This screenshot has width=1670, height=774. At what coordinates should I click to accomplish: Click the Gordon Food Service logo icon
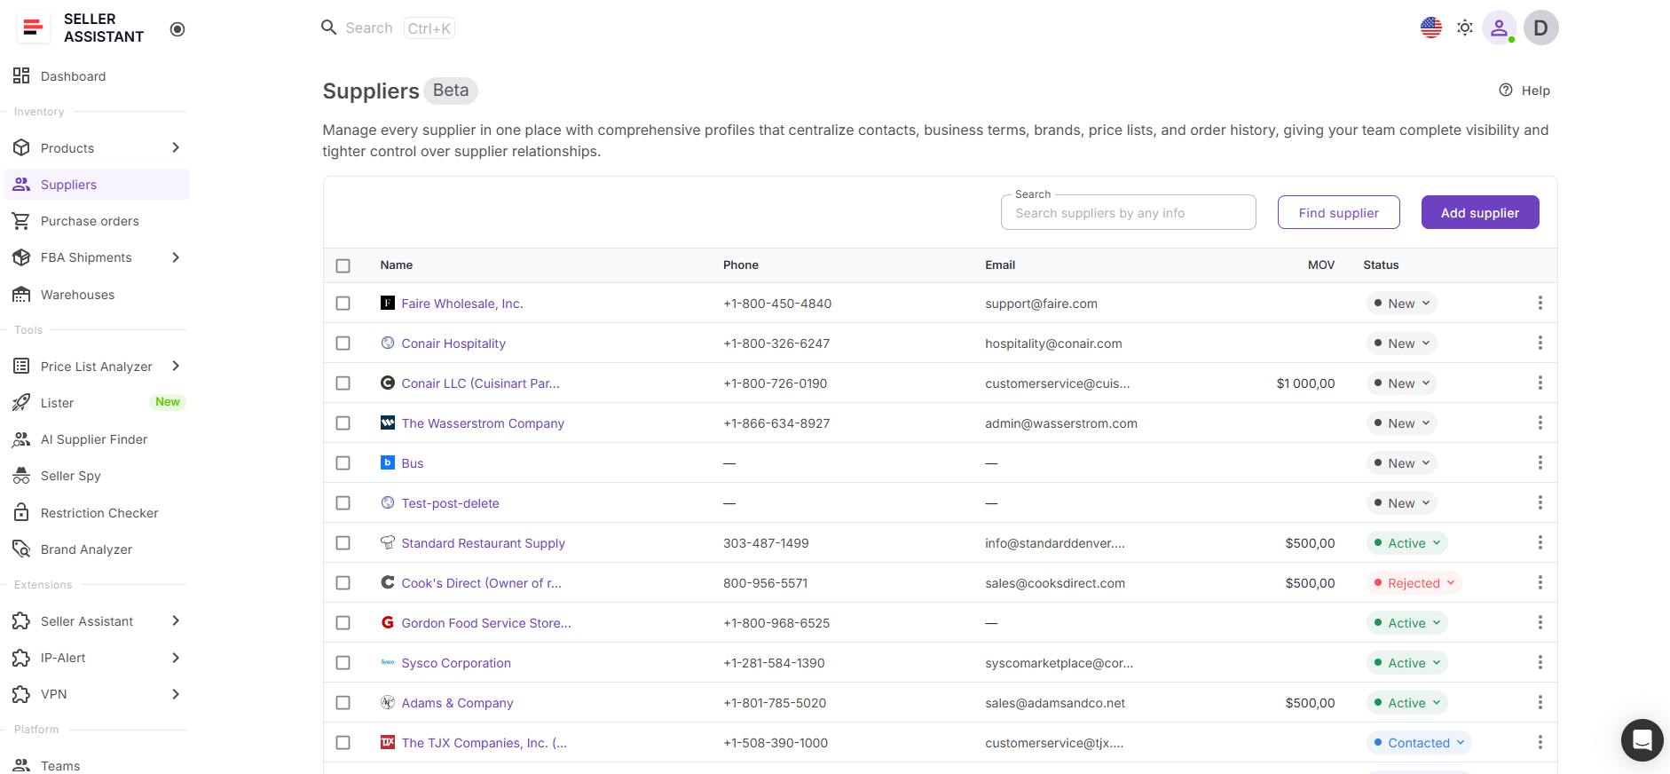(x=388, y=622)
